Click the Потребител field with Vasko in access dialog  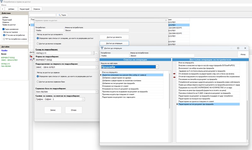tap(49, 30)
